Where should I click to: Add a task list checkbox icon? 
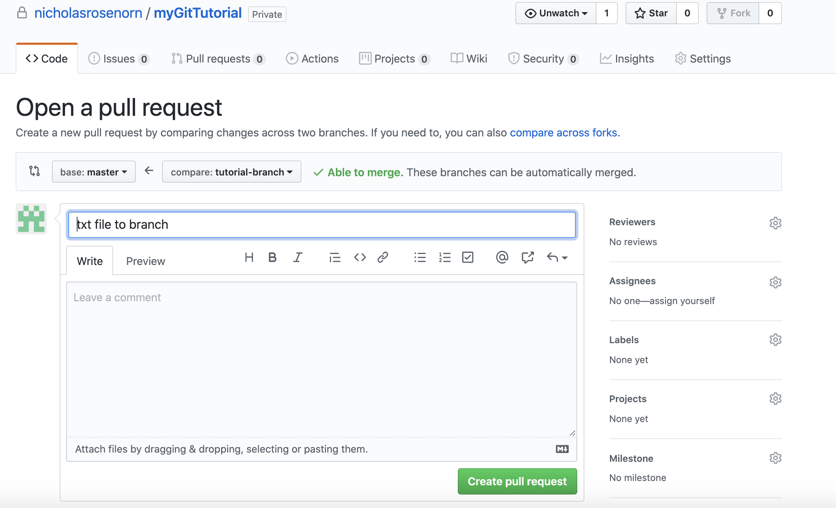[x=467, y=257]
